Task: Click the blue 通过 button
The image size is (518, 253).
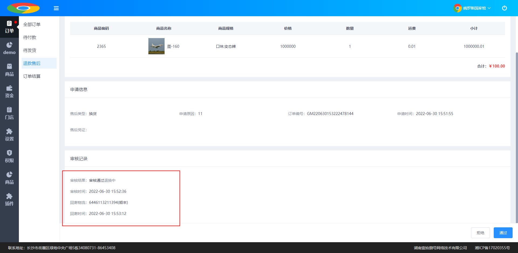Action: 503,233
